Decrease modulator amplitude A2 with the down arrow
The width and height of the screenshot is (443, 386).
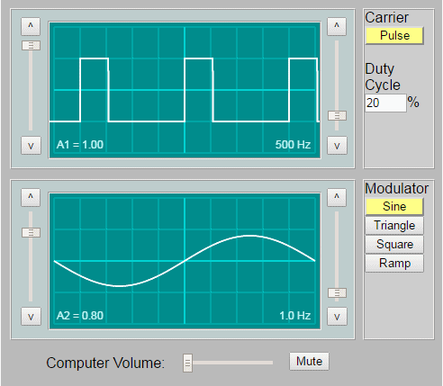[x=31, y=317]
